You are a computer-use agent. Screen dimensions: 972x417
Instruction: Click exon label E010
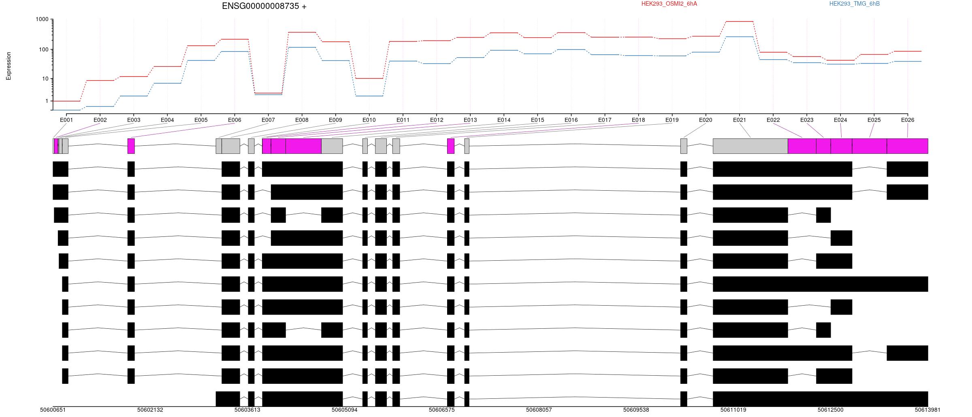point(369,120)
